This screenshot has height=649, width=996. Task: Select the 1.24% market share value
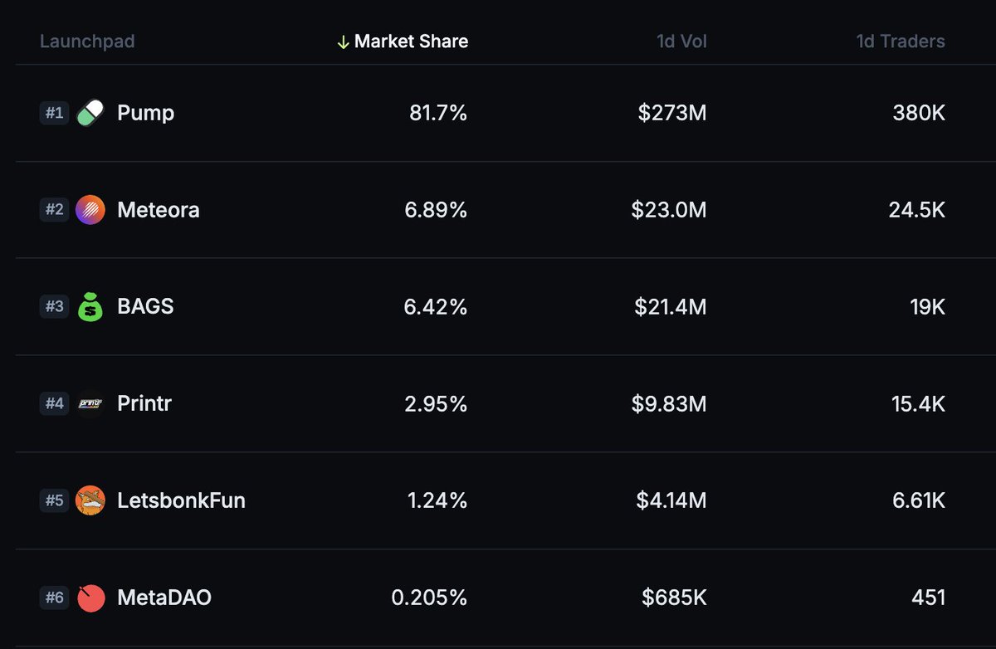437,500
